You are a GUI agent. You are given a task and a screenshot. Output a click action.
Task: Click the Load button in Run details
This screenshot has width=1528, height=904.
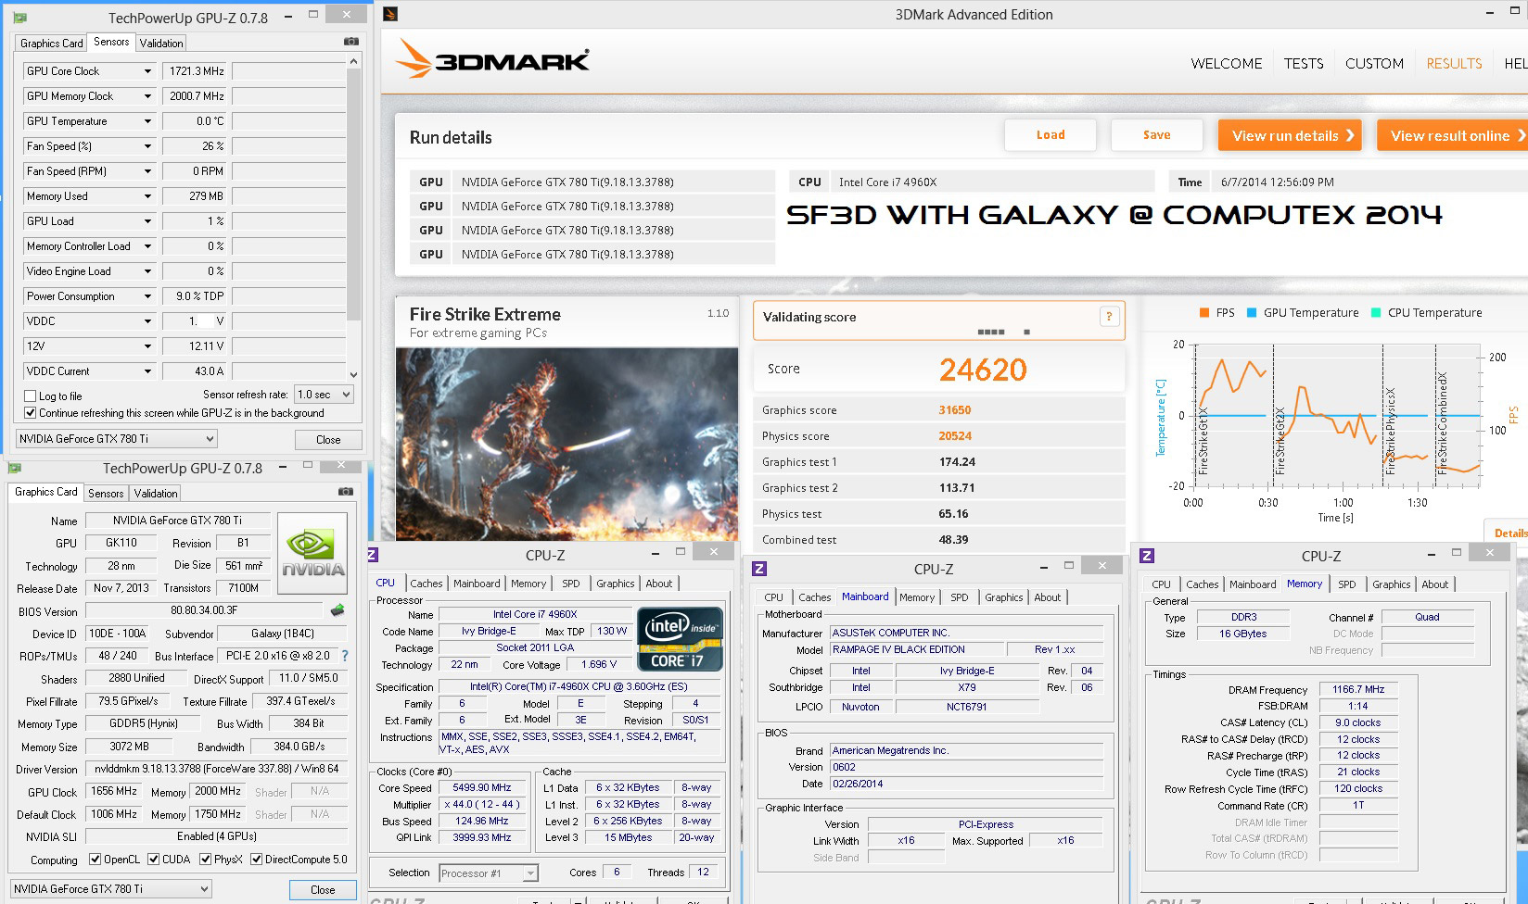tap(1050, 135)
